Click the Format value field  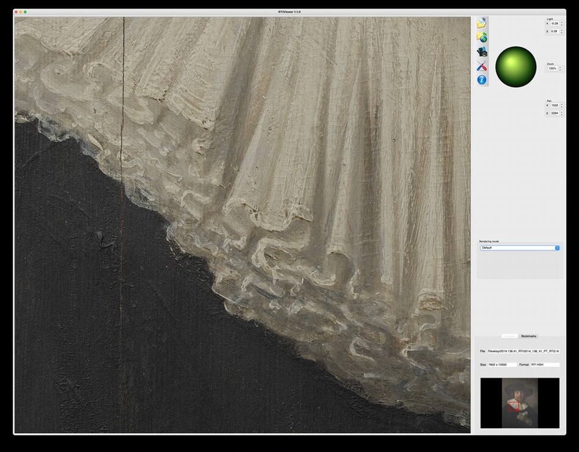tap(545, 365)
